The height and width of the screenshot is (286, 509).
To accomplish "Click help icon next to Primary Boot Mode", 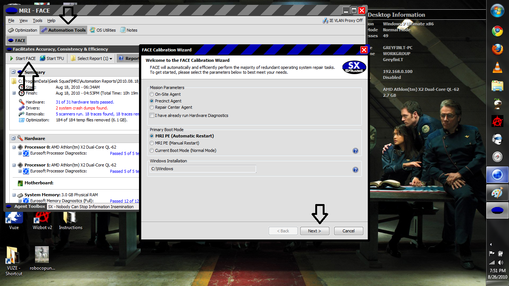I will 355,151.
